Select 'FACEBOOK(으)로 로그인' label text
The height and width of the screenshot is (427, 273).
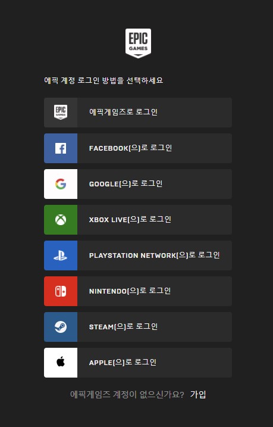(x=130, y=148)
